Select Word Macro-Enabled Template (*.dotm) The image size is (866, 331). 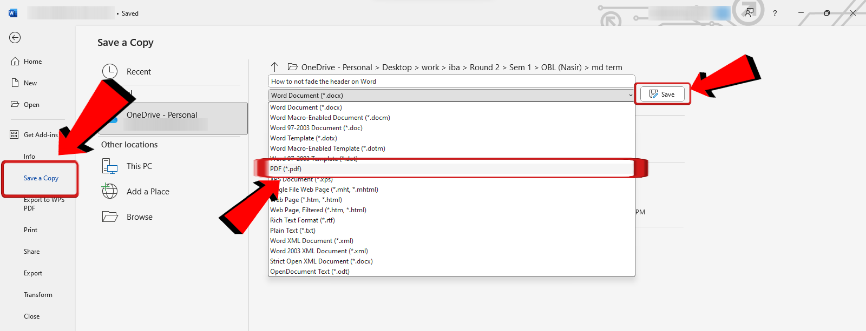pyautogui.click(x=451, y=148)
